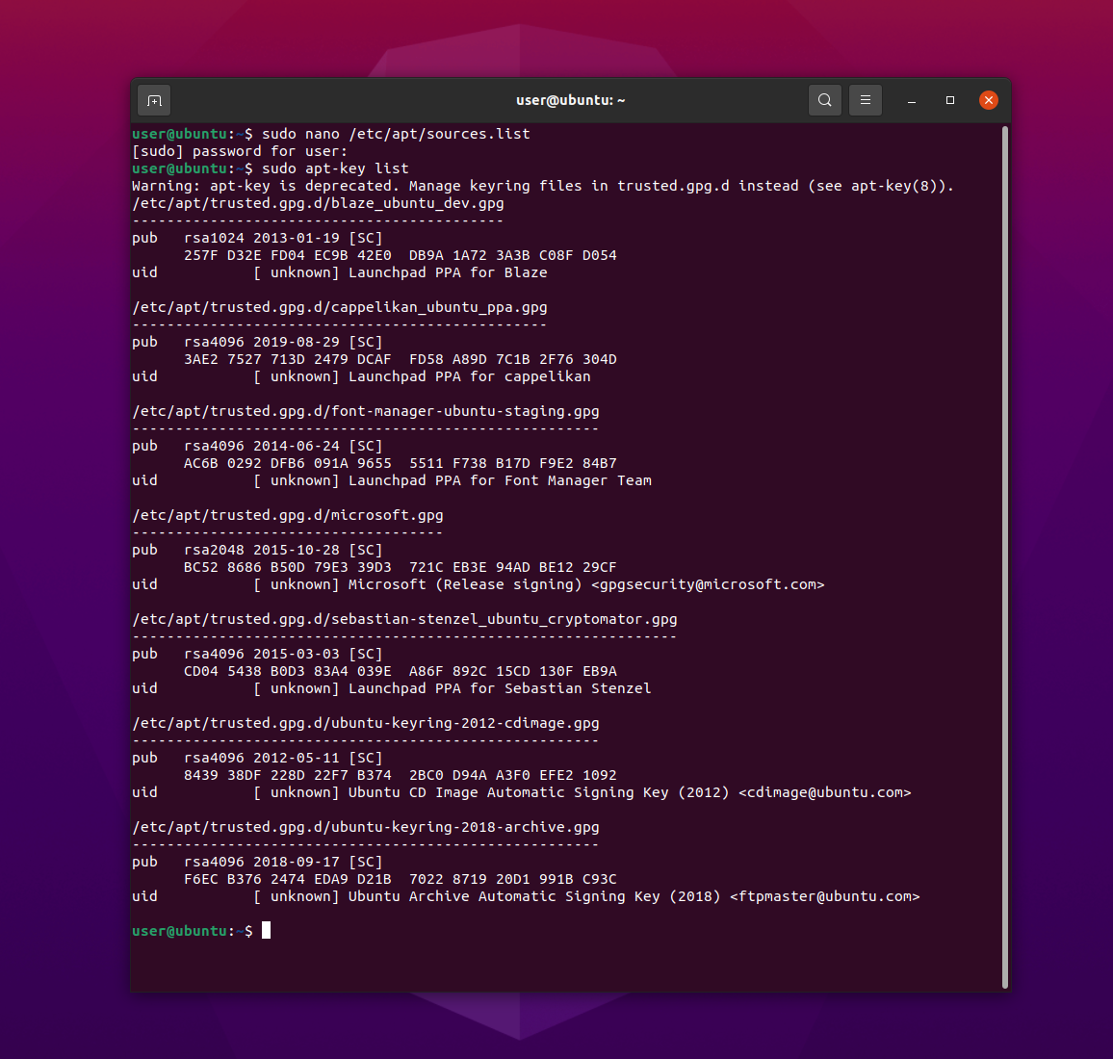Viewport: 1113px width, 1059px height.
Task: Click the window title user@ubuntu: ~
Action: (x=570, y=99)
